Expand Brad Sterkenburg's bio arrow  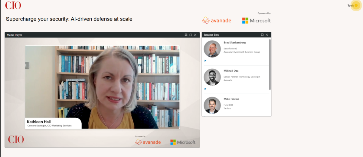click(205, 61)
